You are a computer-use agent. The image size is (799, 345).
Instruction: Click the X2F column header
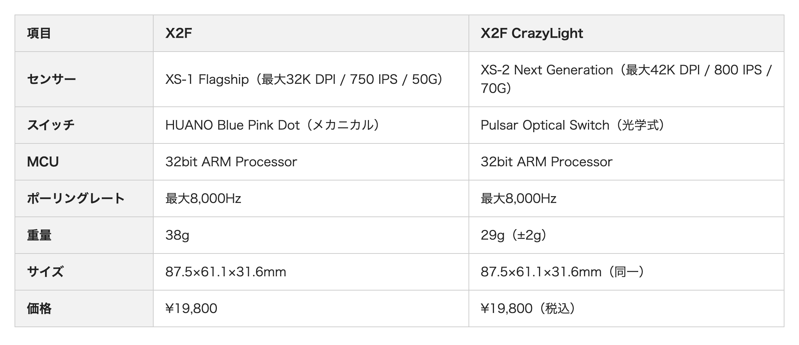(311, 33)
